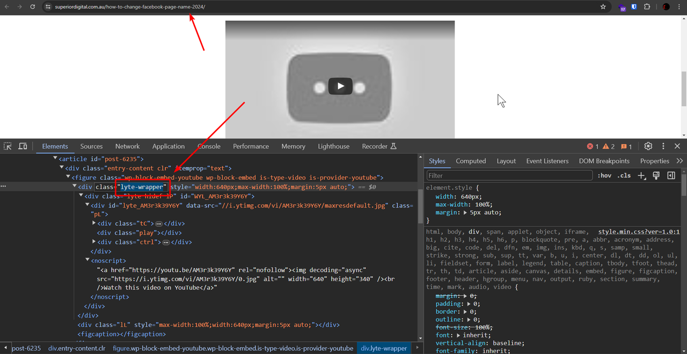The height and width of the screenshot is (354, 687).
Task: Click the Filter styles input field
Action: [x=509, y=175]
